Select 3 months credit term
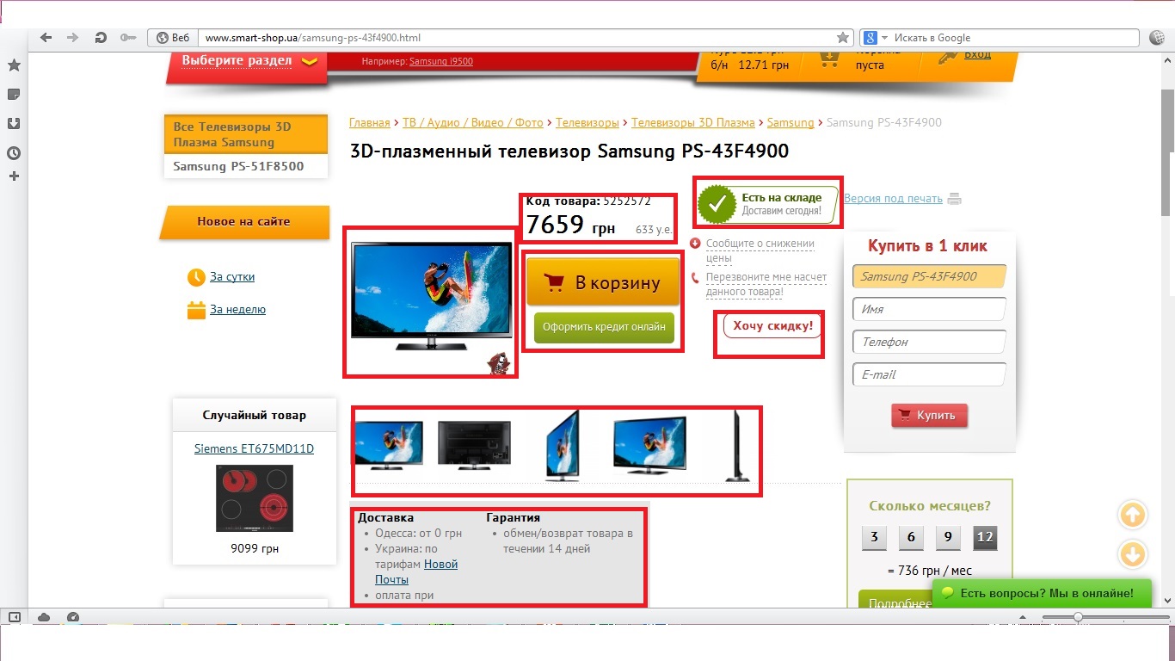 point(874,537)
